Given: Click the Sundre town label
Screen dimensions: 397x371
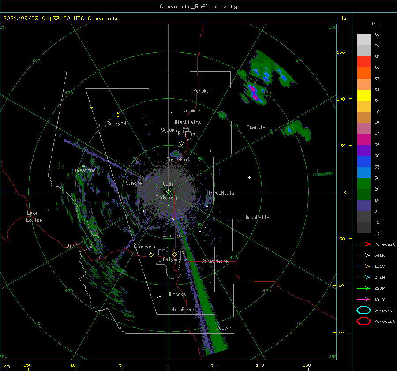Looking at the screenshot, I should tap(134, 183).
